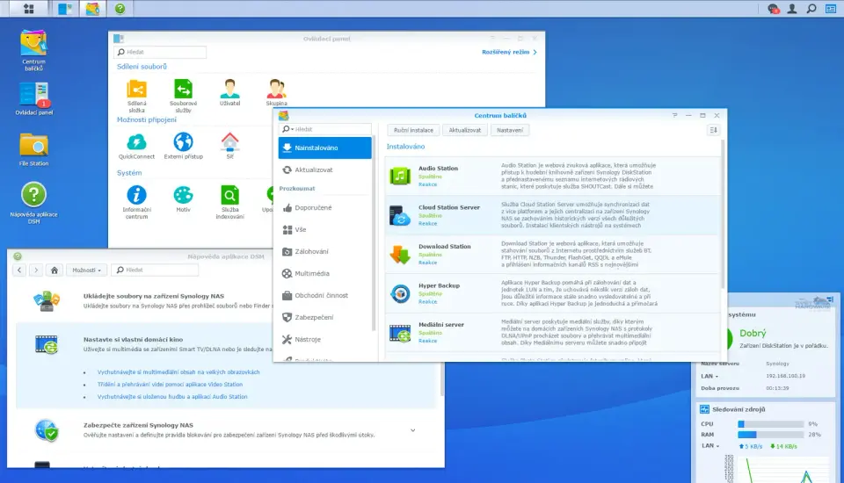Open the notifications icon in top bar
Viewport: 844px width, 483px height.
coord(773,9)
